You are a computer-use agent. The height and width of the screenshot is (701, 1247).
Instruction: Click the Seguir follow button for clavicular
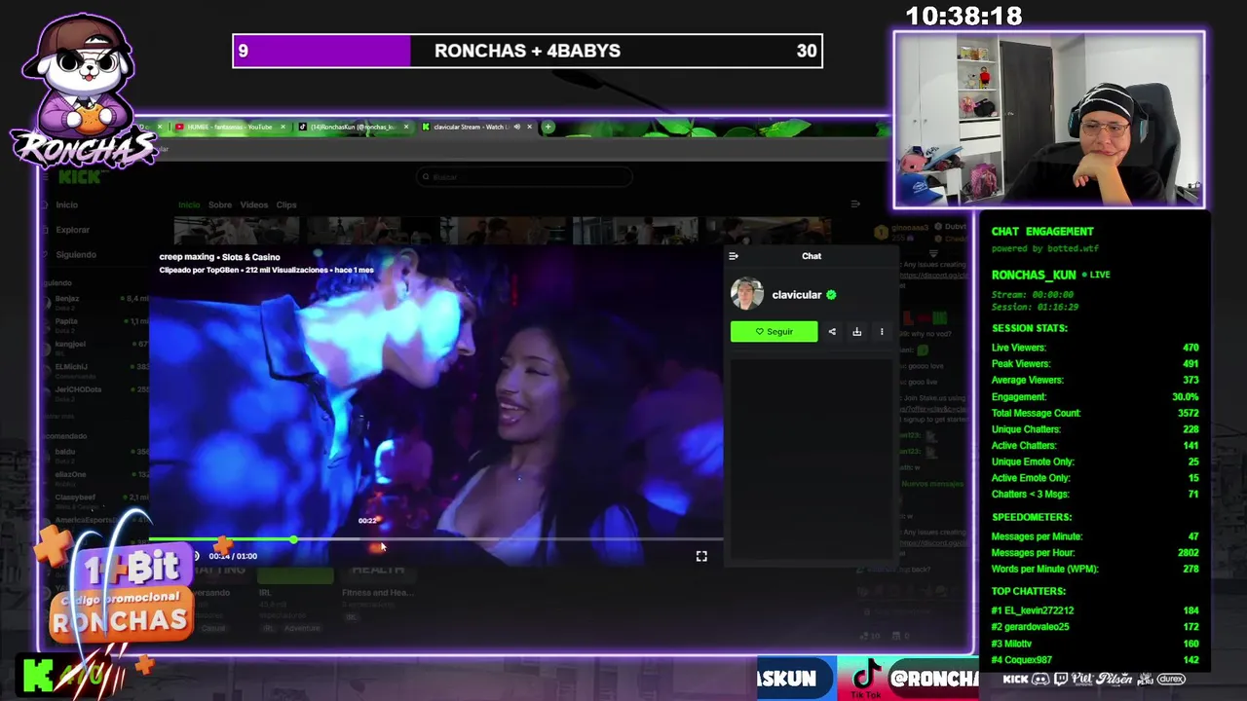tap(775, 331)
